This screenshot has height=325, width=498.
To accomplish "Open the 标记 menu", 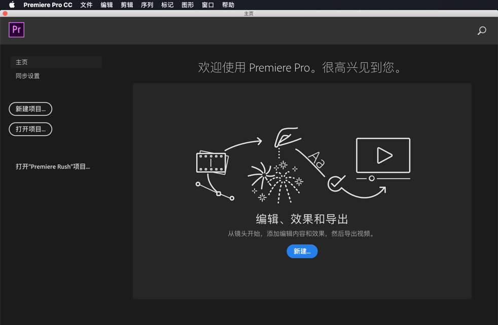I will point(167,5).
